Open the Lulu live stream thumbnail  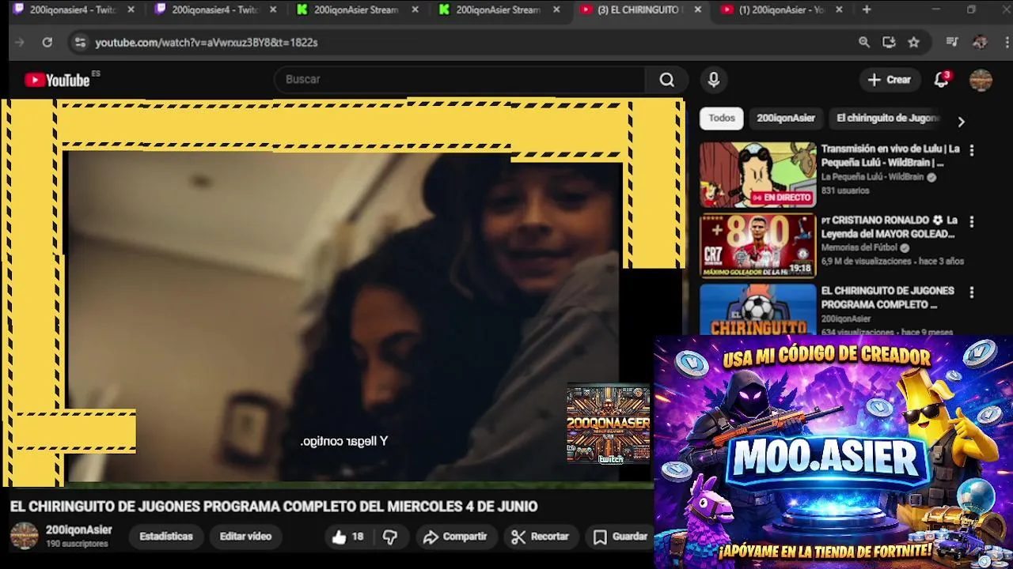[757, 175]
